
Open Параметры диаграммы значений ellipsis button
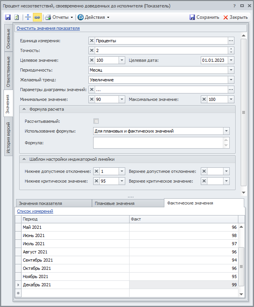pyautogui.click(x=231, y=90)
